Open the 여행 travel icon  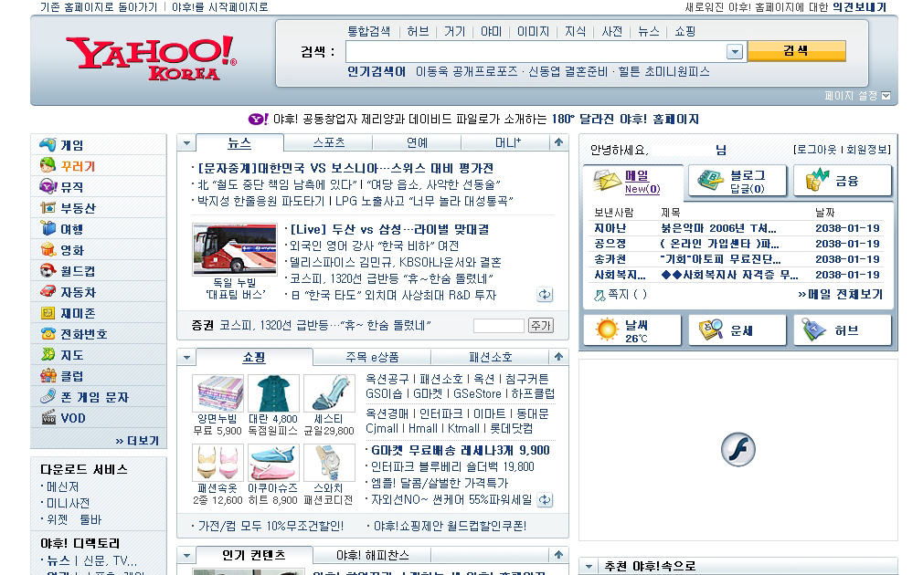(x=48, y=229)
